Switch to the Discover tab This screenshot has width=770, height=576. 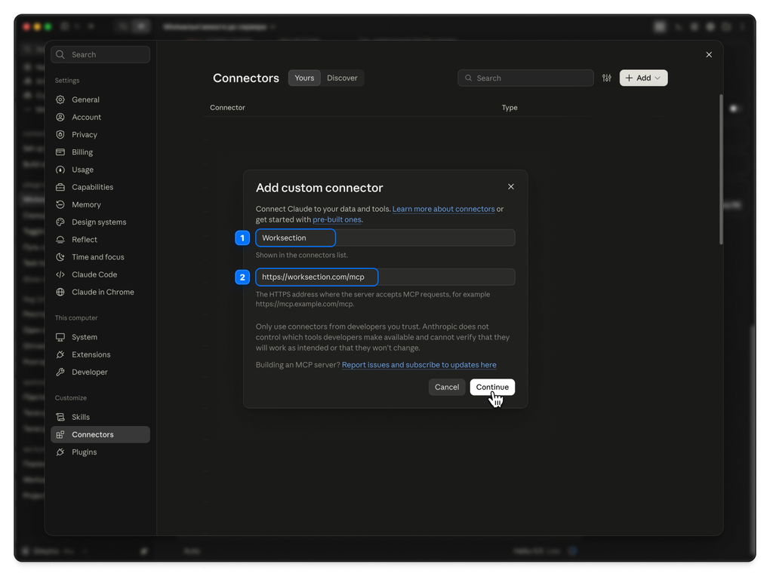(342, 78)
